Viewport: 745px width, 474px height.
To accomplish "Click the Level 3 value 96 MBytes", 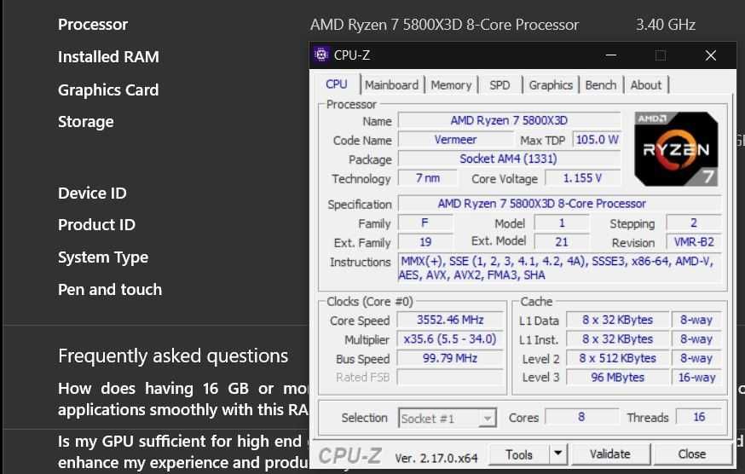I will pyautogui.click(x=618, y=378).
